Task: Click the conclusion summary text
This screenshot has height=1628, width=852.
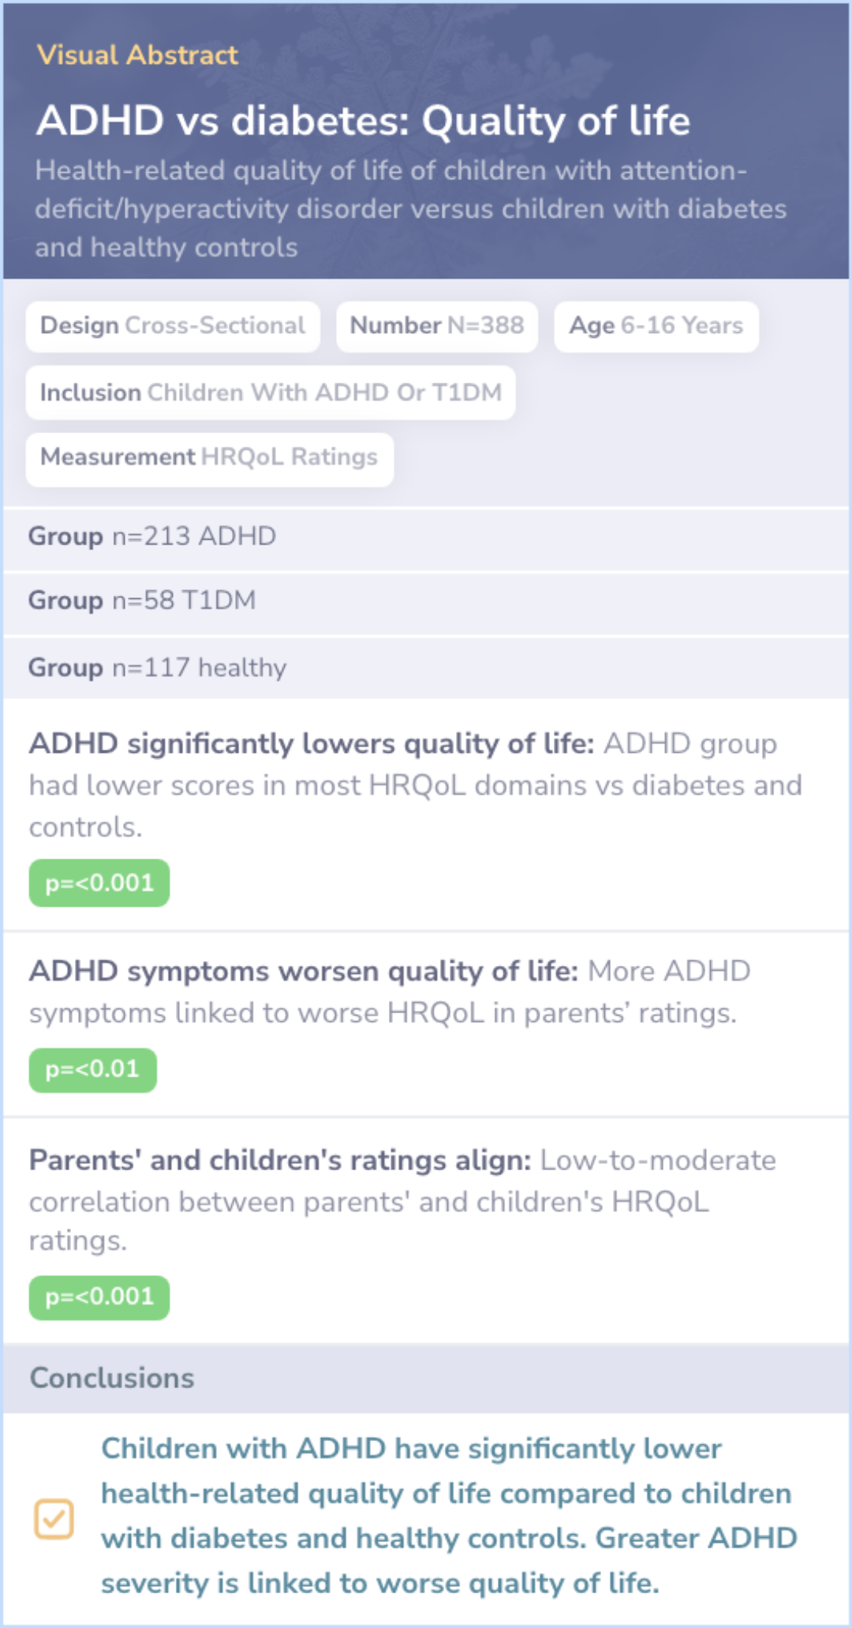Action: click(x=448, y=1515)
